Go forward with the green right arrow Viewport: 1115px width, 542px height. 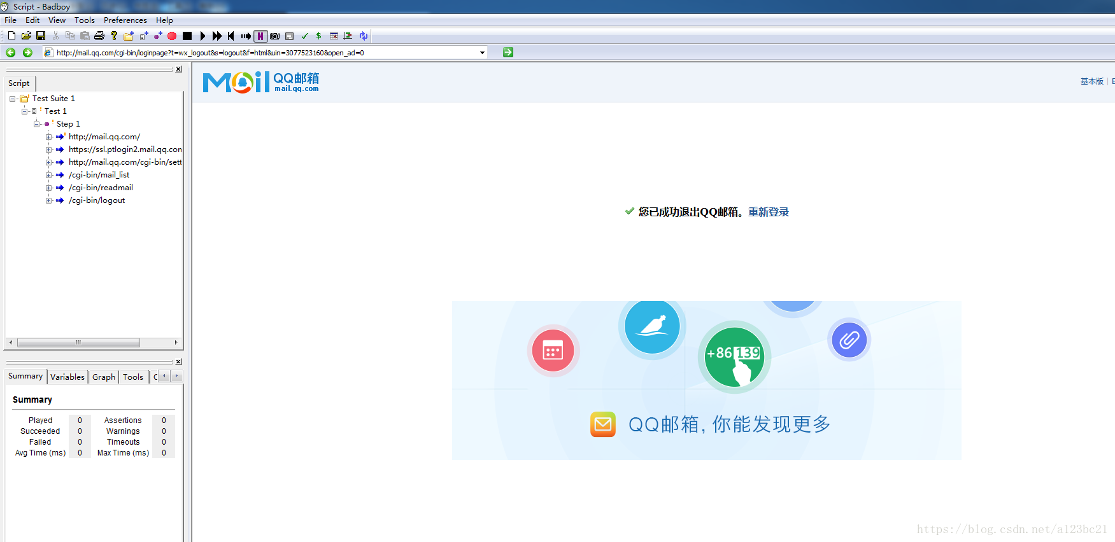pyautogui.click(x=27, y=52)
